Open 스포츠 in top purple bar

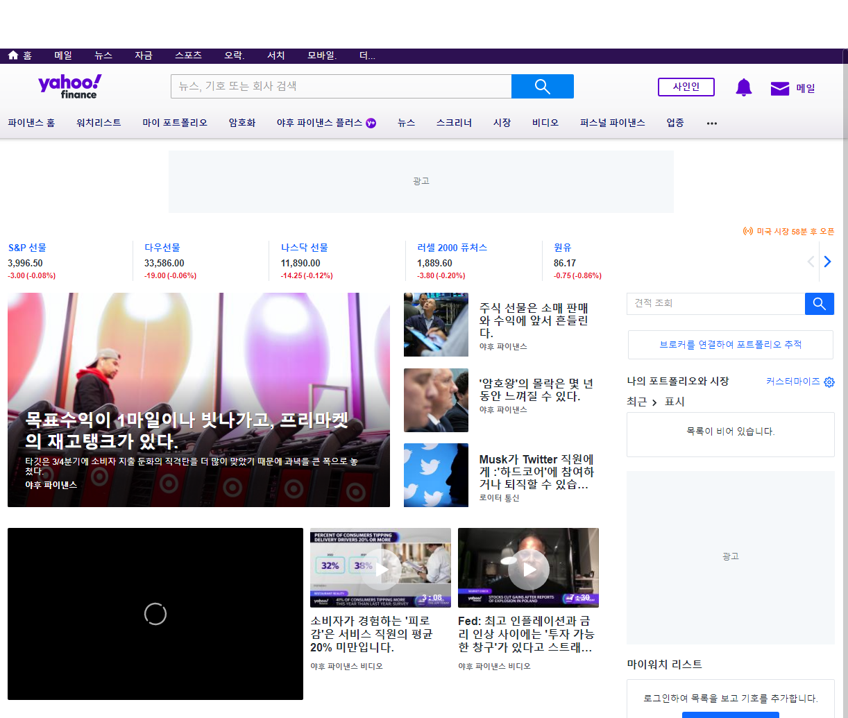pos(188,55)
